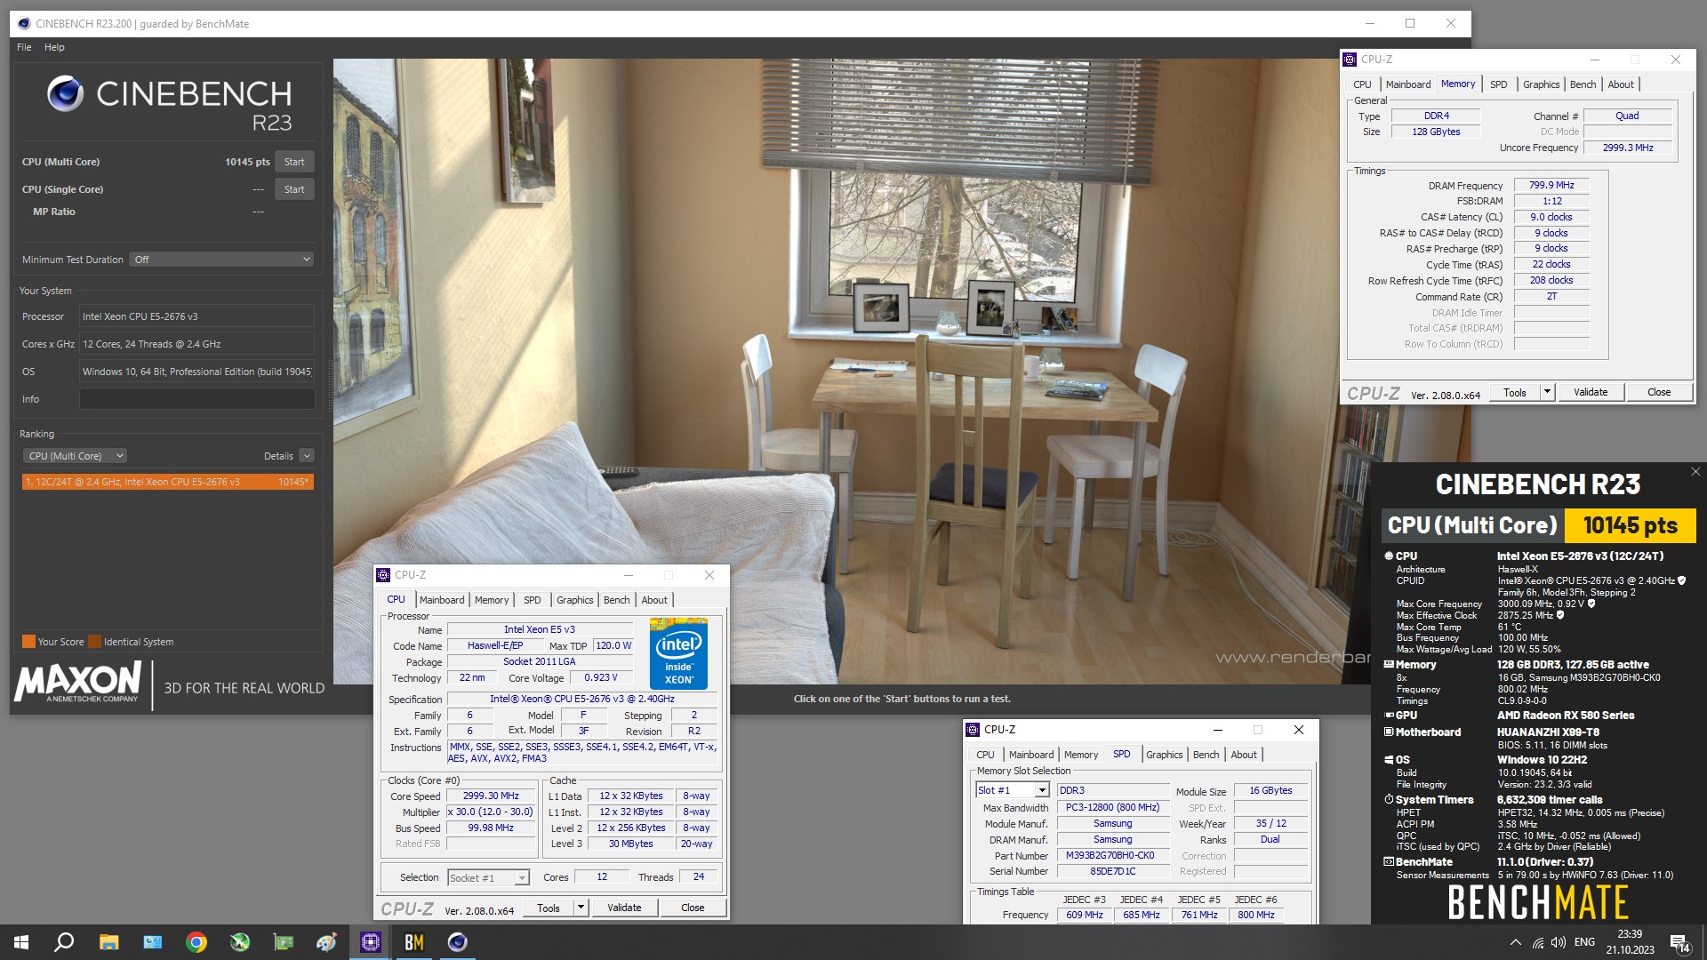This screenshot has height=960, width=1707.
Task: Open the Ranking CPU (Multi Core) dropdown
Action: (x=75, y=456)
